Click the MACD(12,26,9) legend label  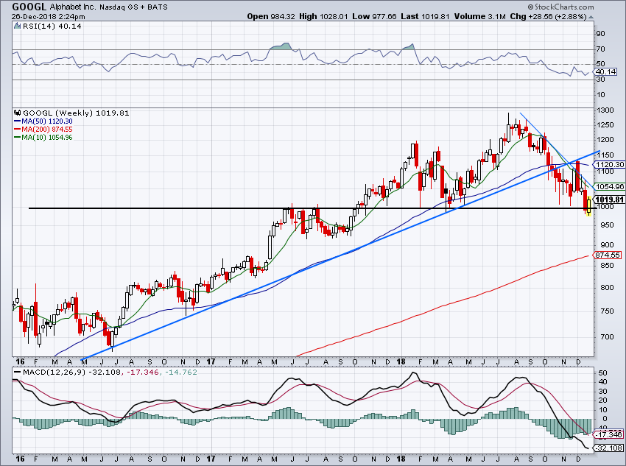pos(54,373)
